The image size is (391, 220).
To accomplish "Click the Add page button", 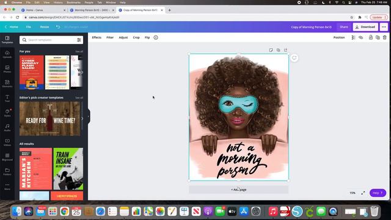I will (x=239, y=189).
